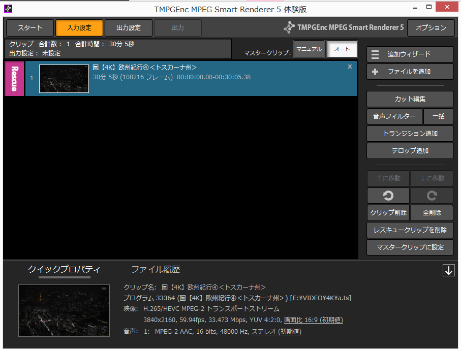Set master clip mode to マニュアル
This screenshot has width=461, height=350.
pyautogui.click(x=309, y=49)
